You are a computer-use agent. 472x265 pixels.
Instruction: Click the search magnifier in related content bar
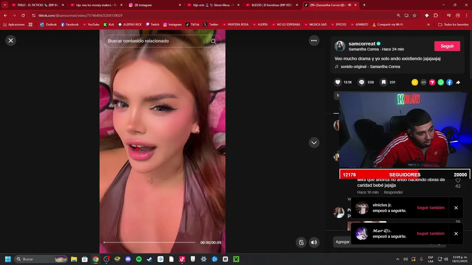[214, 41]
